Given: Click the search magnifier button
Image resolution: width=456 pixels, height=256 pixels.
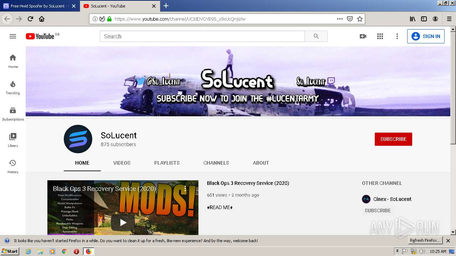Looking at the screenshot, I should (x=316, y=36).
